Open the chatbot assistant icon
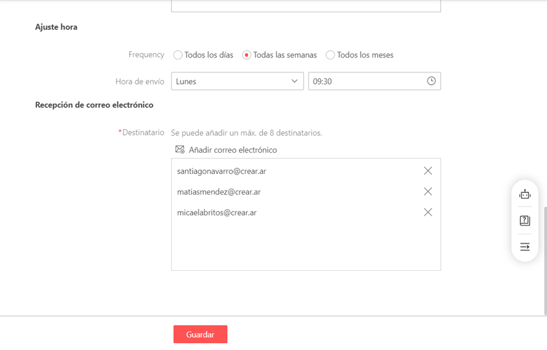 (525, 194)
